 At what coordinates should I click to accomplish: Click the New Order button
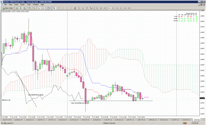click(8, 8)
